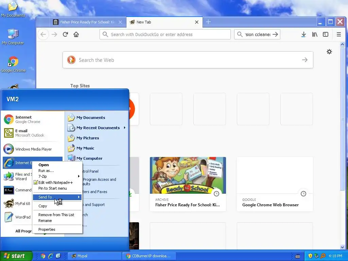Open Properties from context menu
The width and height of the screenshot is (348, 261).
pos(57,229)
